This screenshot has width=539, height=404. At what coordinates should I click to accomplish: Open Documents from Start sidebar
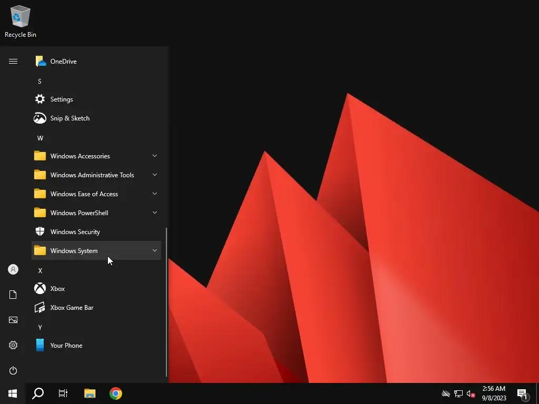coord(13,295)
